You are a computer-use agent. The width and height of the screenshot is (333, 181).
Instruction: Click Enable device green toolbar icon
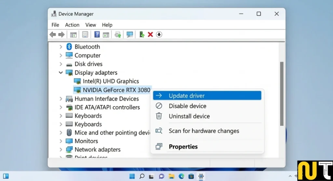pyautogui.click(x=142, y=34)
